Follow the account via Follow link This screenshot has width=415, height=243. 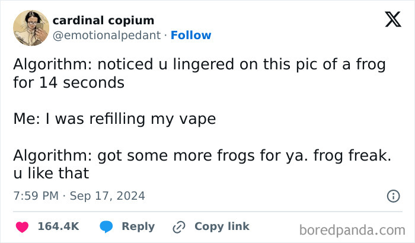point(191,36)
